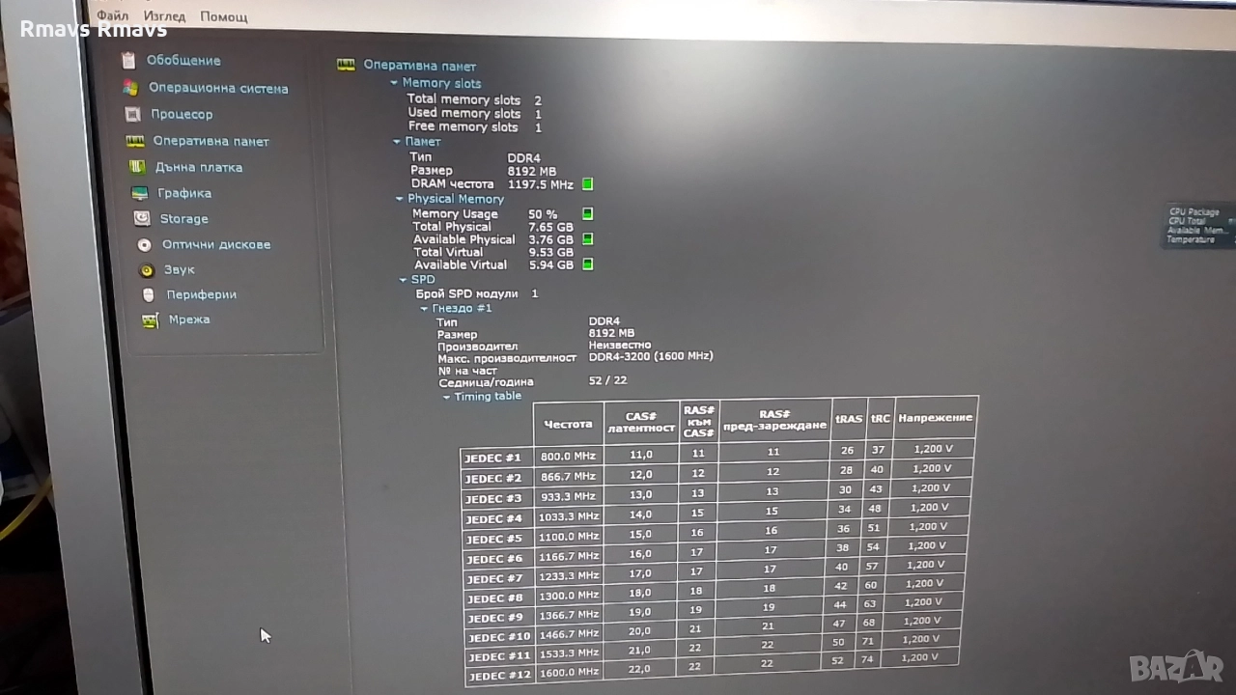The height and width of the screenshot is (695, 1236).
Task: Open the Помощ menu
Action: [223, 16]
